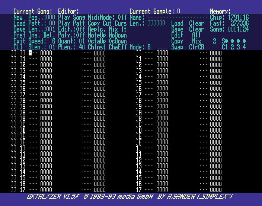Change the Quant value 01

pyautogui.click(x=82, y=41)
